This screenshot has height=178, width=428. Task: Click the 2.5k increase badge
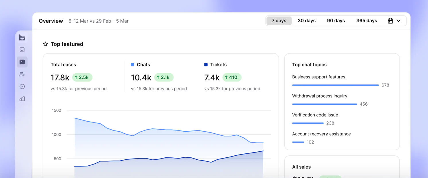(x=82, y=77)
